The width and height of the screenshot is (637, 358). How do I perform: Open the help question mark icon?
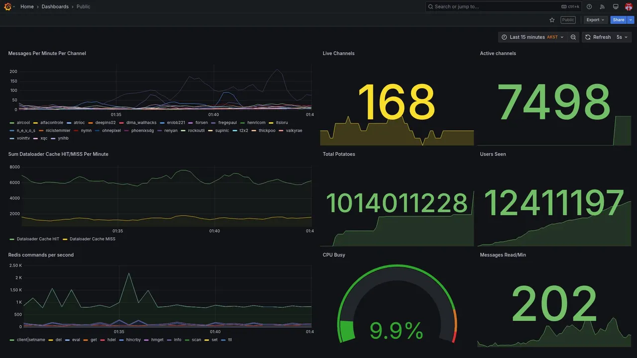click(589, 6)
